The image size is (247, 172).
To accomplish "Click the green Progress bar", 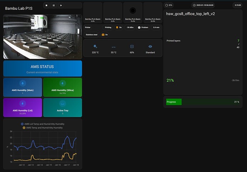I will coord(174,102).
